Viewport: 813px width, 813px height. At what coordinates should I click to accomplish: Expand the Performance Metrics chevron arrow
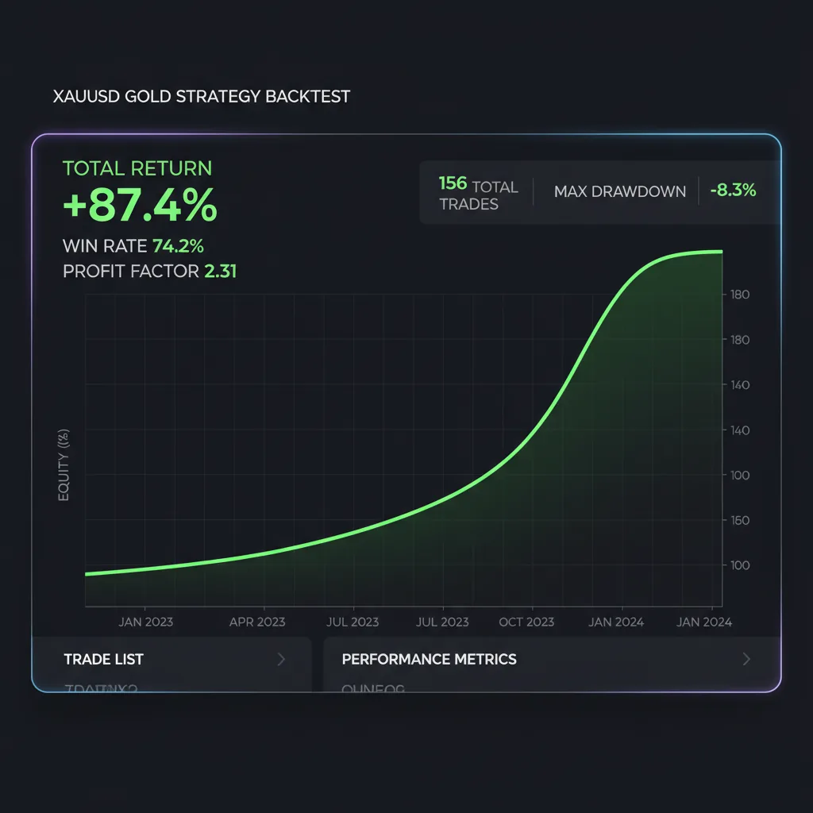click(746, 659)
